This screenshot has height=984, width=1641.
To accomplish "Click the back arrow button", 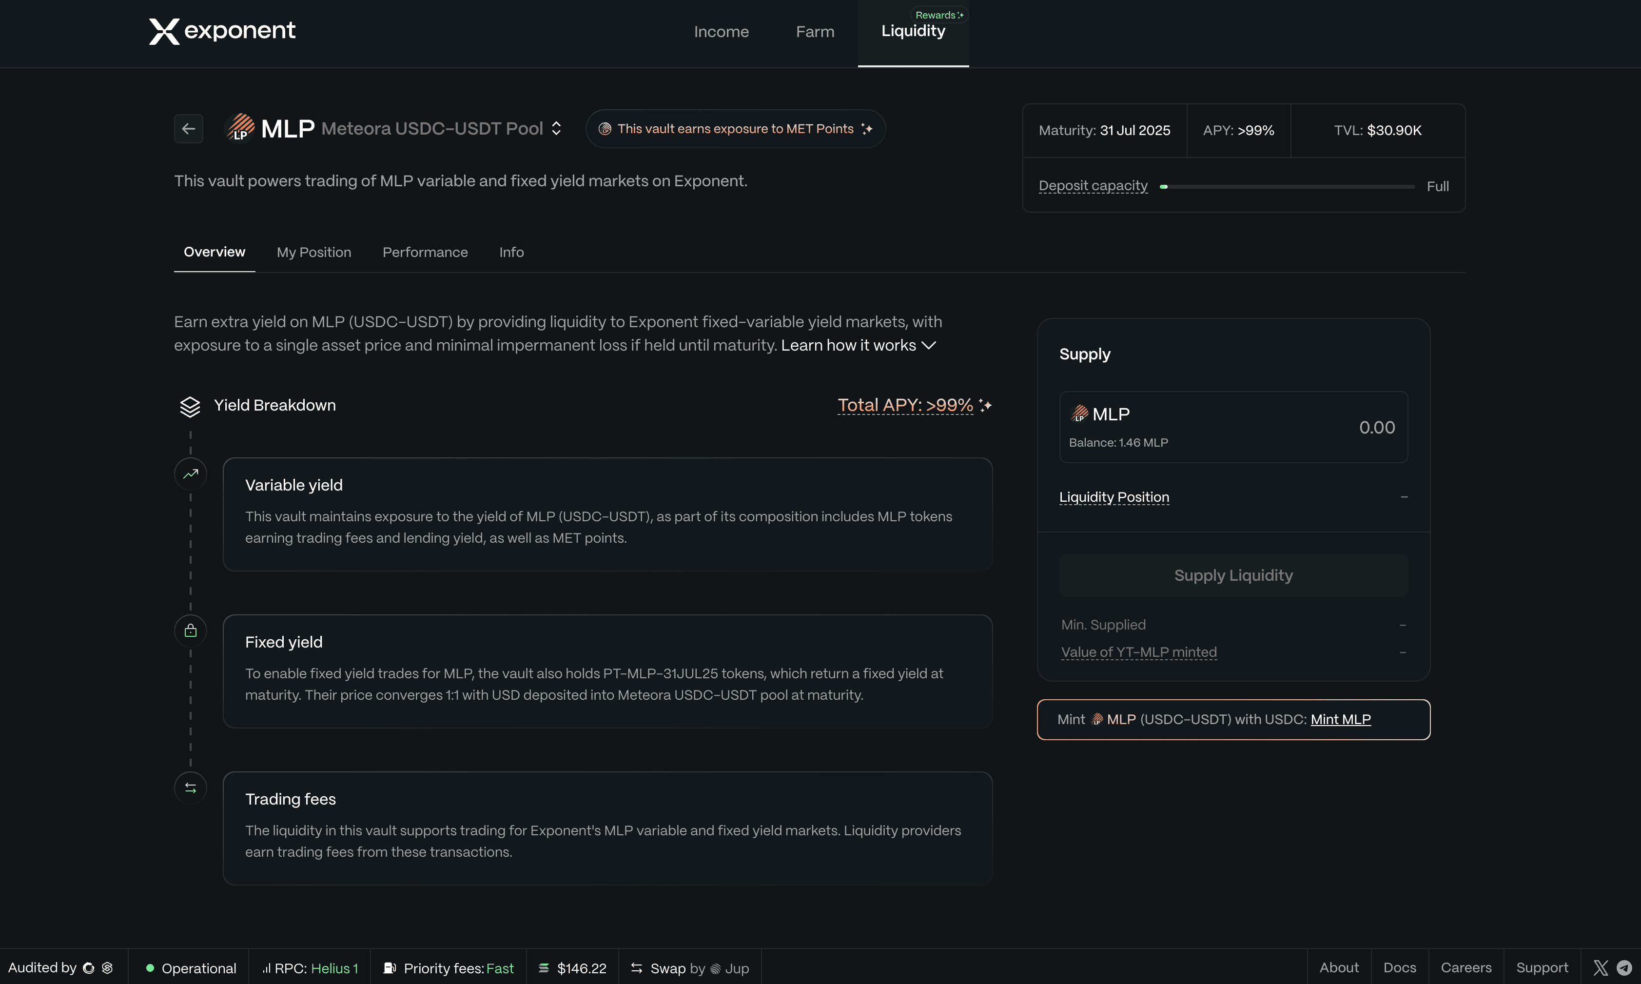I will point(188,129).
